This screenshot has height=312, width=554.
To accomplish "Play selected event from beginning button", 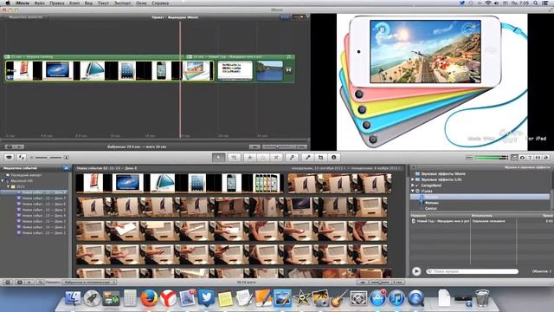I will coord(29,283).
